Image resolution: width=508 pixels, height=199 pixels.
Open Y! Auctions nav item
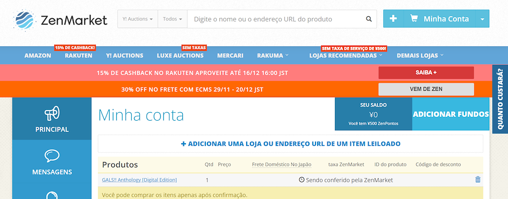(124, 56)
